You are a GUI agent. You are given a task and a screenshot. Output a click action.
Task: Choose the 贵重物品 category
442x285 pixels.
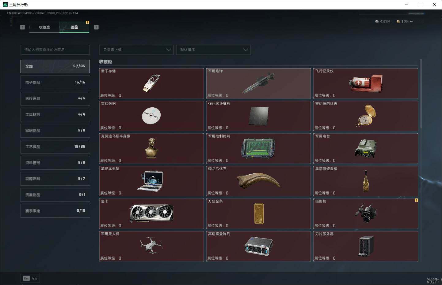coord(55,195)
